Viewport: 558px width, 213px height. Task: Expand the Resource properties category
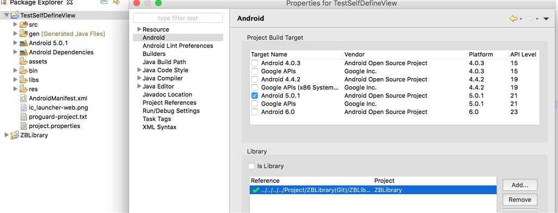(x=139, y=29)
